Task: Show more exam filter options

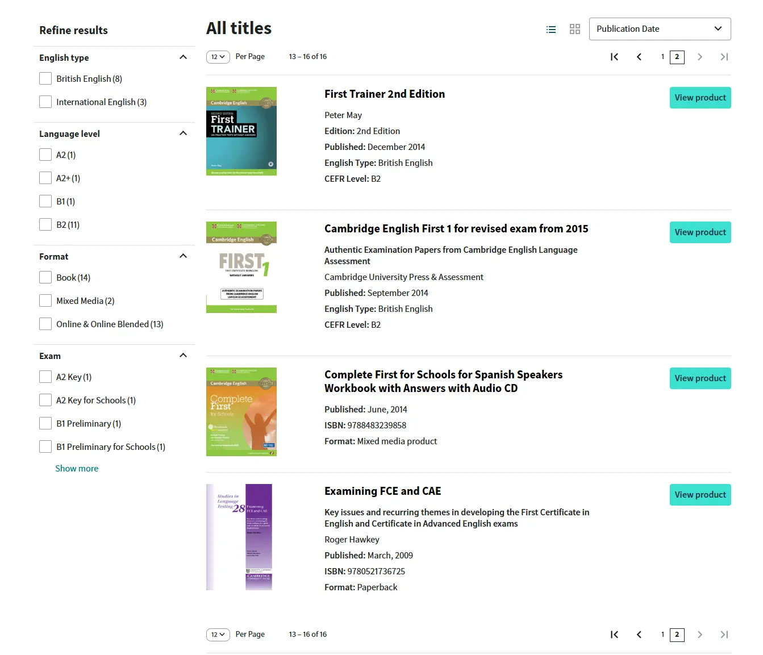Action: 77,469
